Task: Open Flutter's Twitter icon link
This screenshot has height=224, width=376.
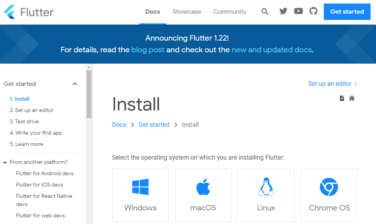Action: click(283, 11)
